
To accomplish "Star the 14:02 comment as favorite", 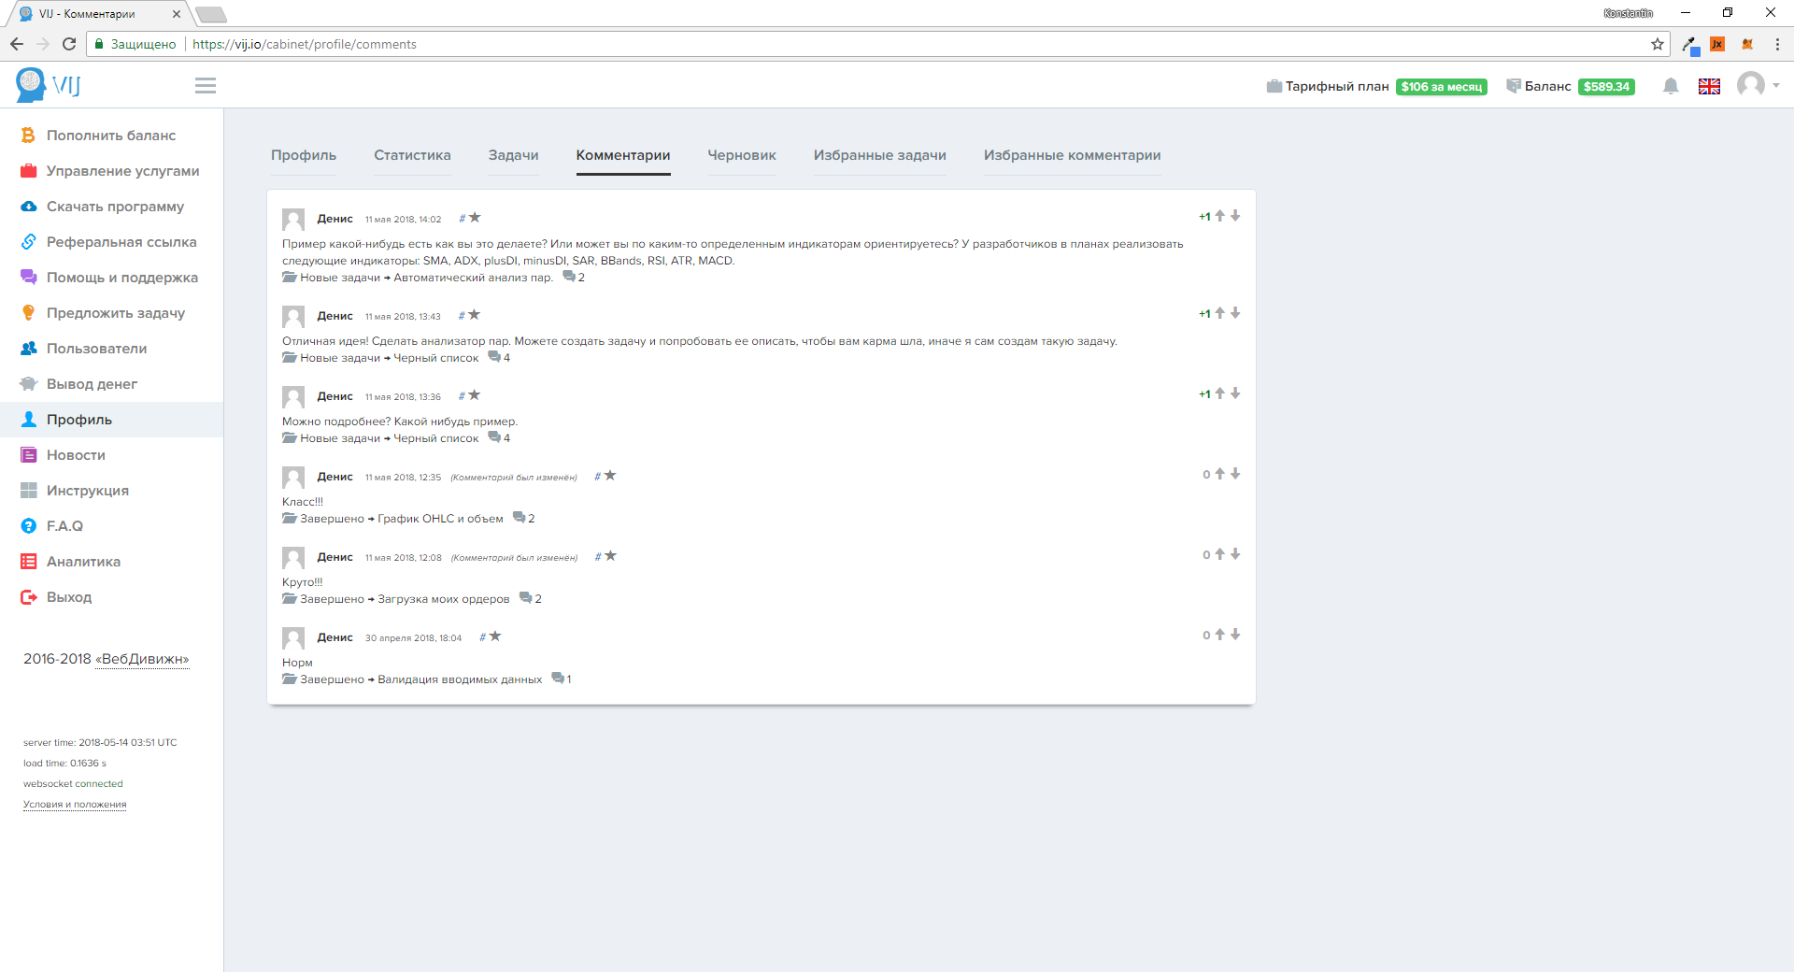I will pyautogui.click(x=475, y=218).
